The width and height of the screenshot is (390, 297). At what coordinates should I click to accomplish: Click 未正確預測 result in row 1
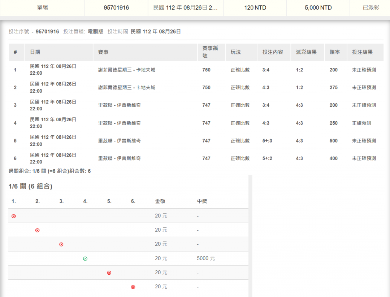364,70
